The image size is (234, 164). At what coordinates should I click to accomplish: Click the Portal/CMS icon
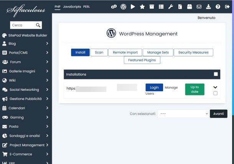5,52
